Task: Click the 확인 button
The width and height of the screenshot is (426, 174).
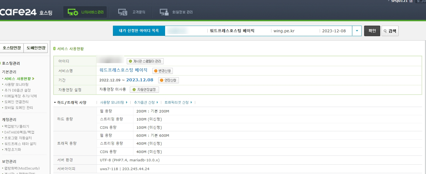Action: tap(372, 31)
